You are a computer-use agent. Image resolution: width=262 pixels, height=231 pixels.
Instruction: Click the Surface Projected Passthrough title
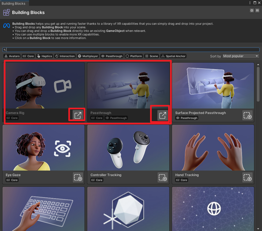[x=201, y=113]
